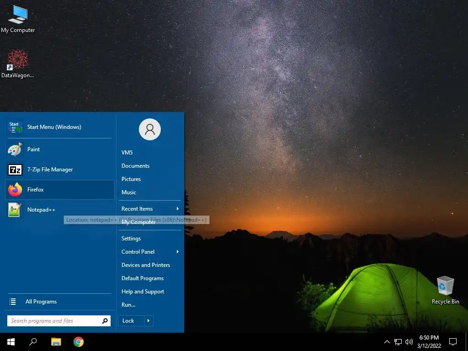The image size is (468, 351).
Task: Click the Show desktop strip at taskbar edge
Action: click(467, 342)
